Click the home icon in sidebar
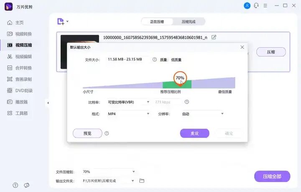This screenshot has width=301, height=192. click(x=10, y=23)
